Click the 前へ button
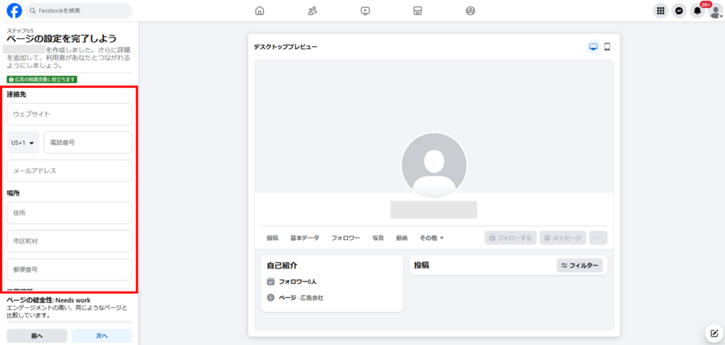 [x=37, y=336]
